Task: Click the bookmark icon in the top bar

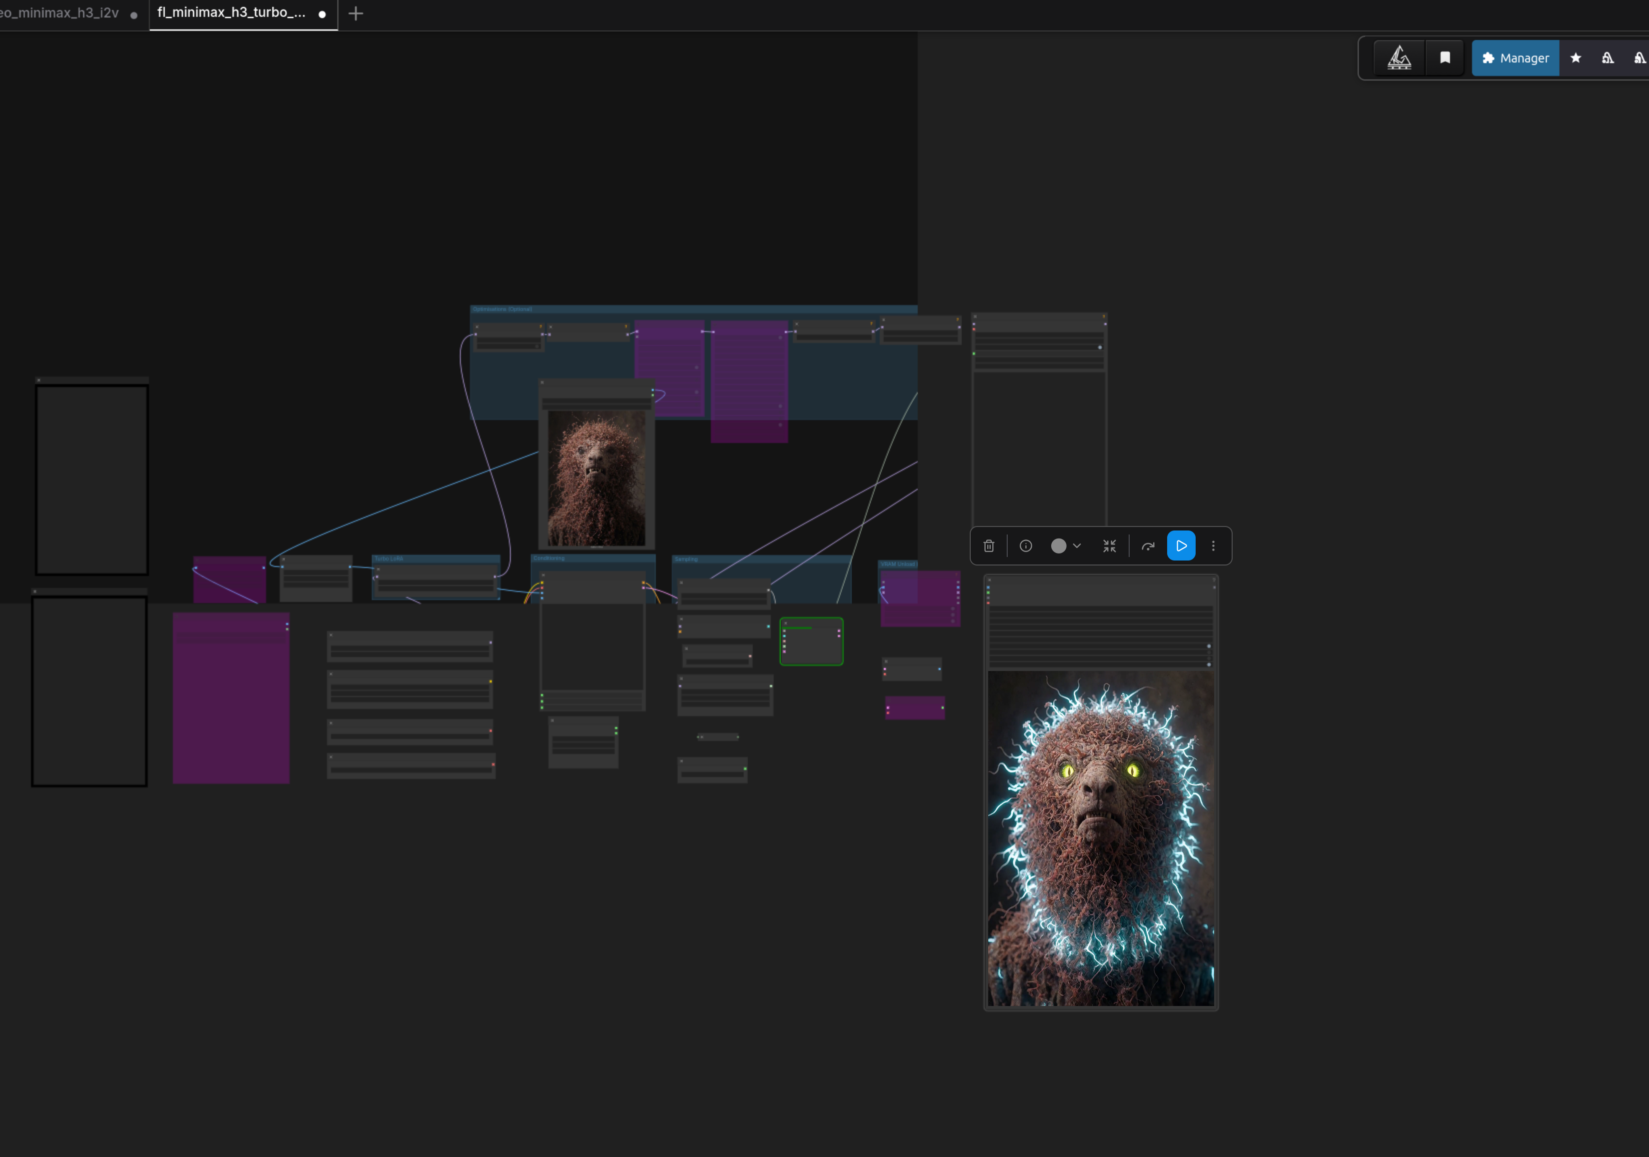Action: (1445, 58)
